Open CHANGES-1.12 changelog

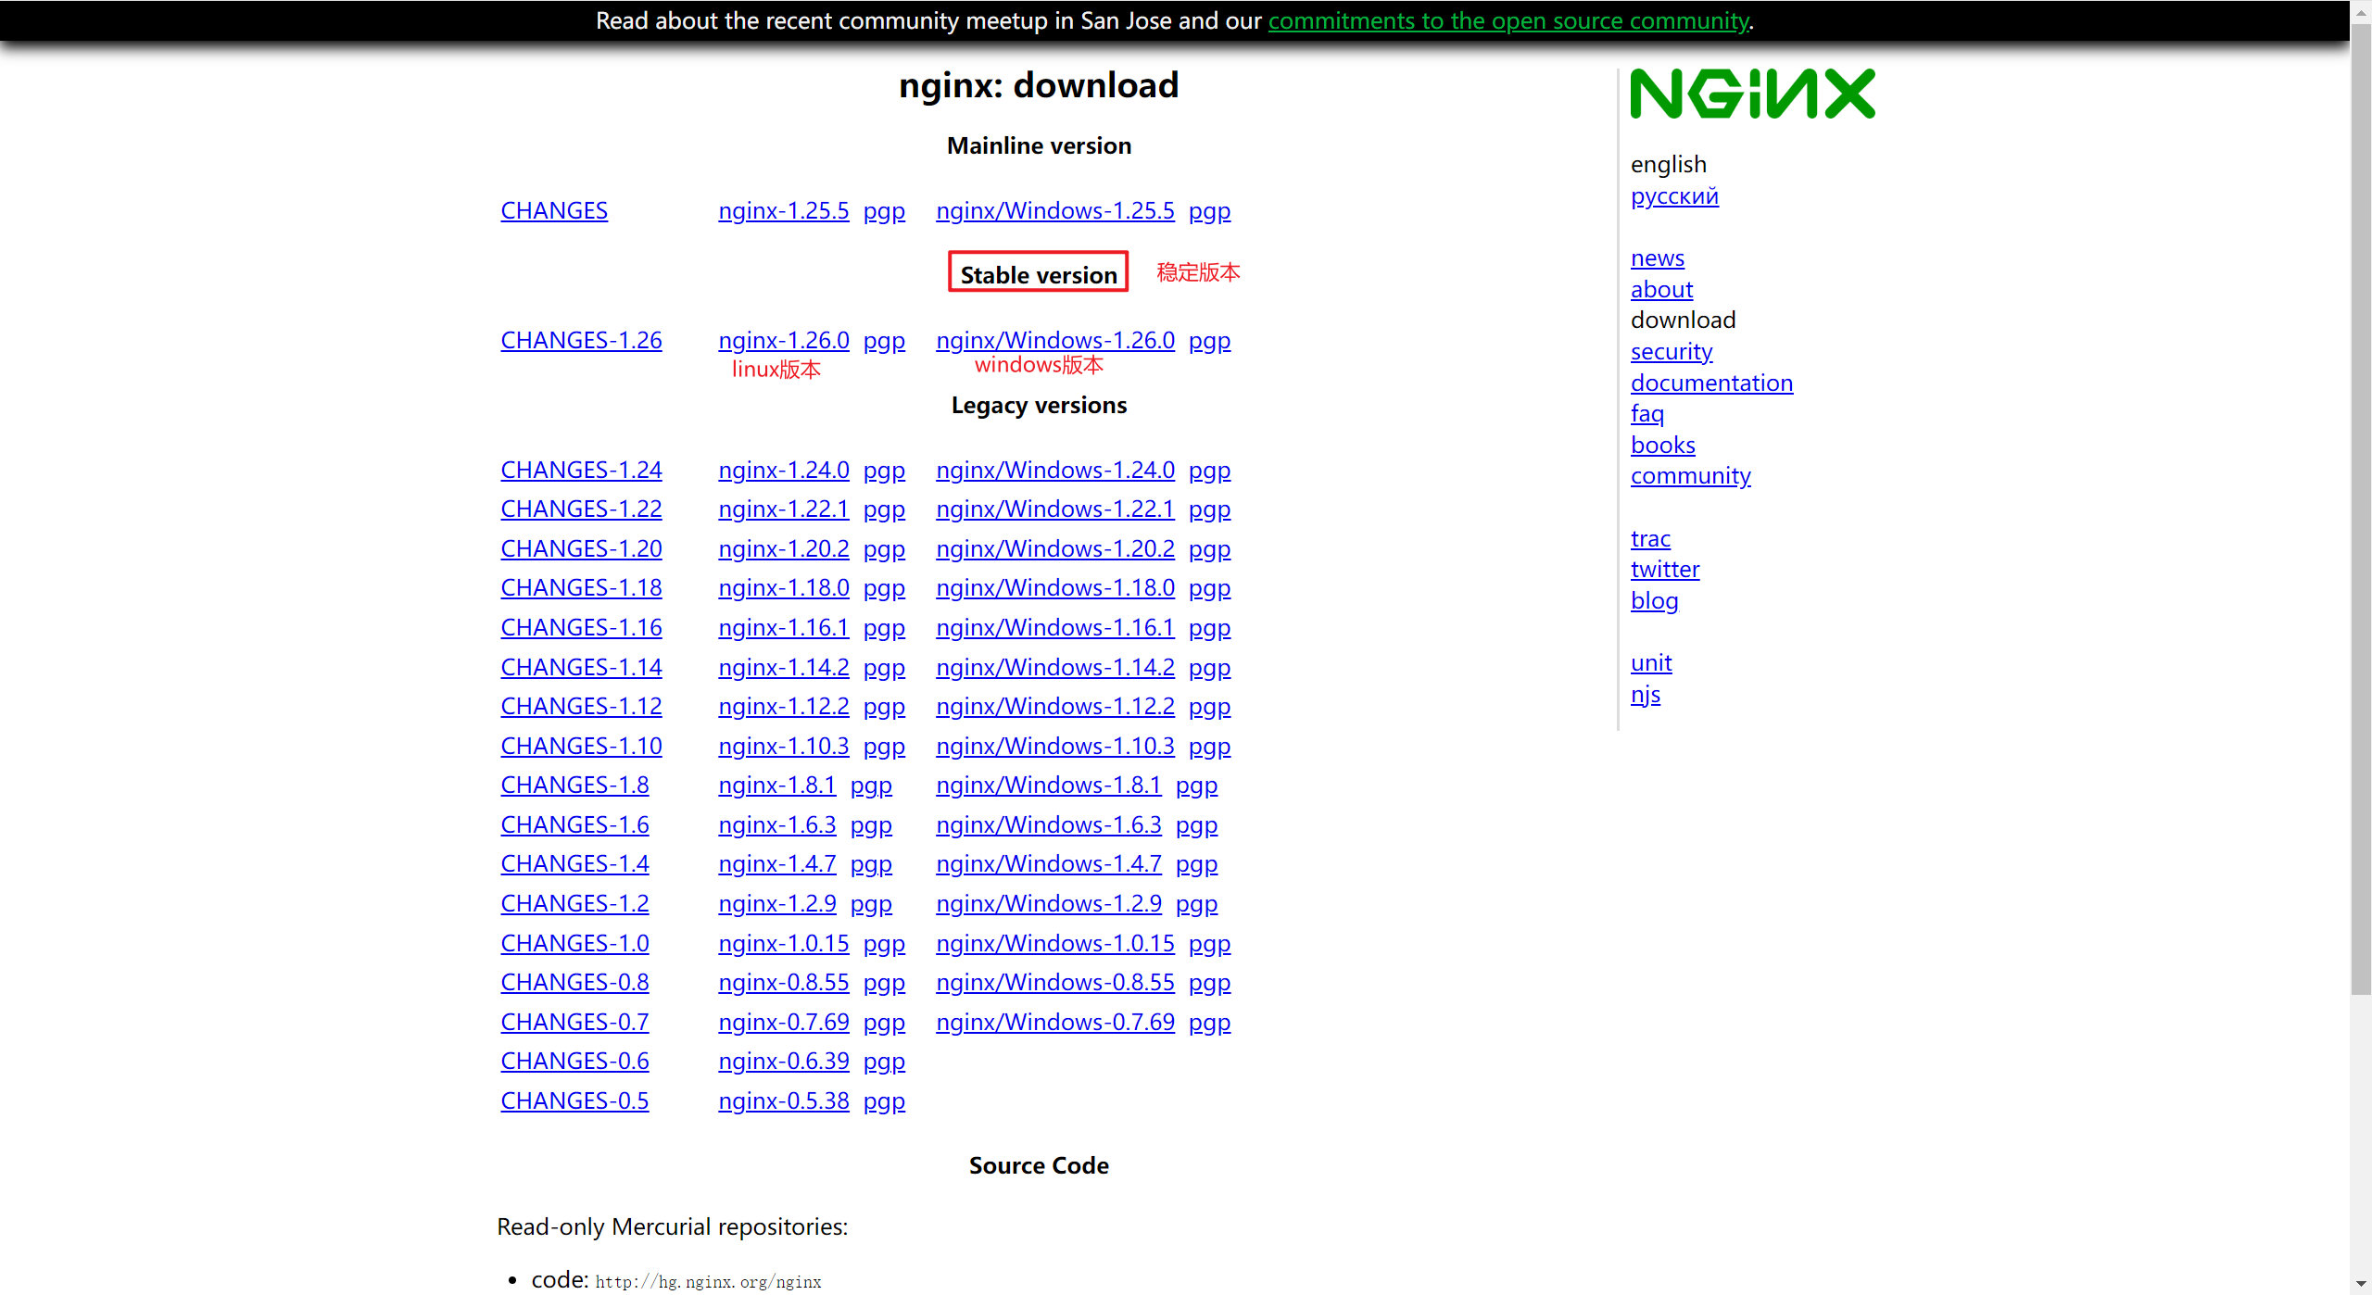[581, 706]
